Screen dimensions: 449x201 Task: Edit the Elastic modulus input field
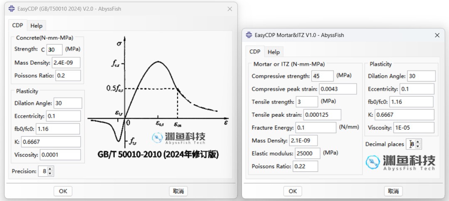coord(308,153)
